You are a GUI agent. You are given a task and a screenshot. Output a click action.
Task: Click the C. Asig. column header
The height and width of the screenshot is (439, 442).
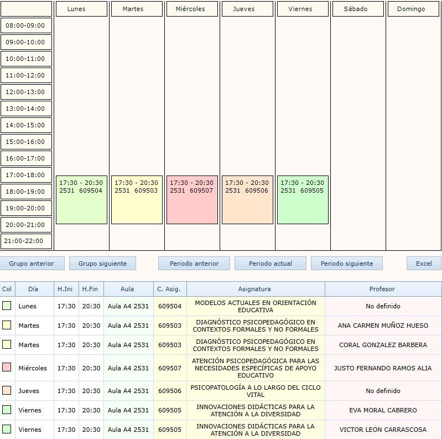tap(170, 289)
